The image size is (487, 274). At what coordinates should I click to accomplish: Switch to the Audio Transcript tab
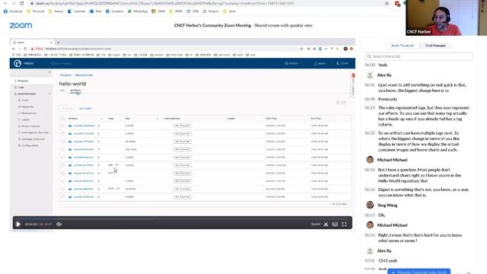(403, 46)
